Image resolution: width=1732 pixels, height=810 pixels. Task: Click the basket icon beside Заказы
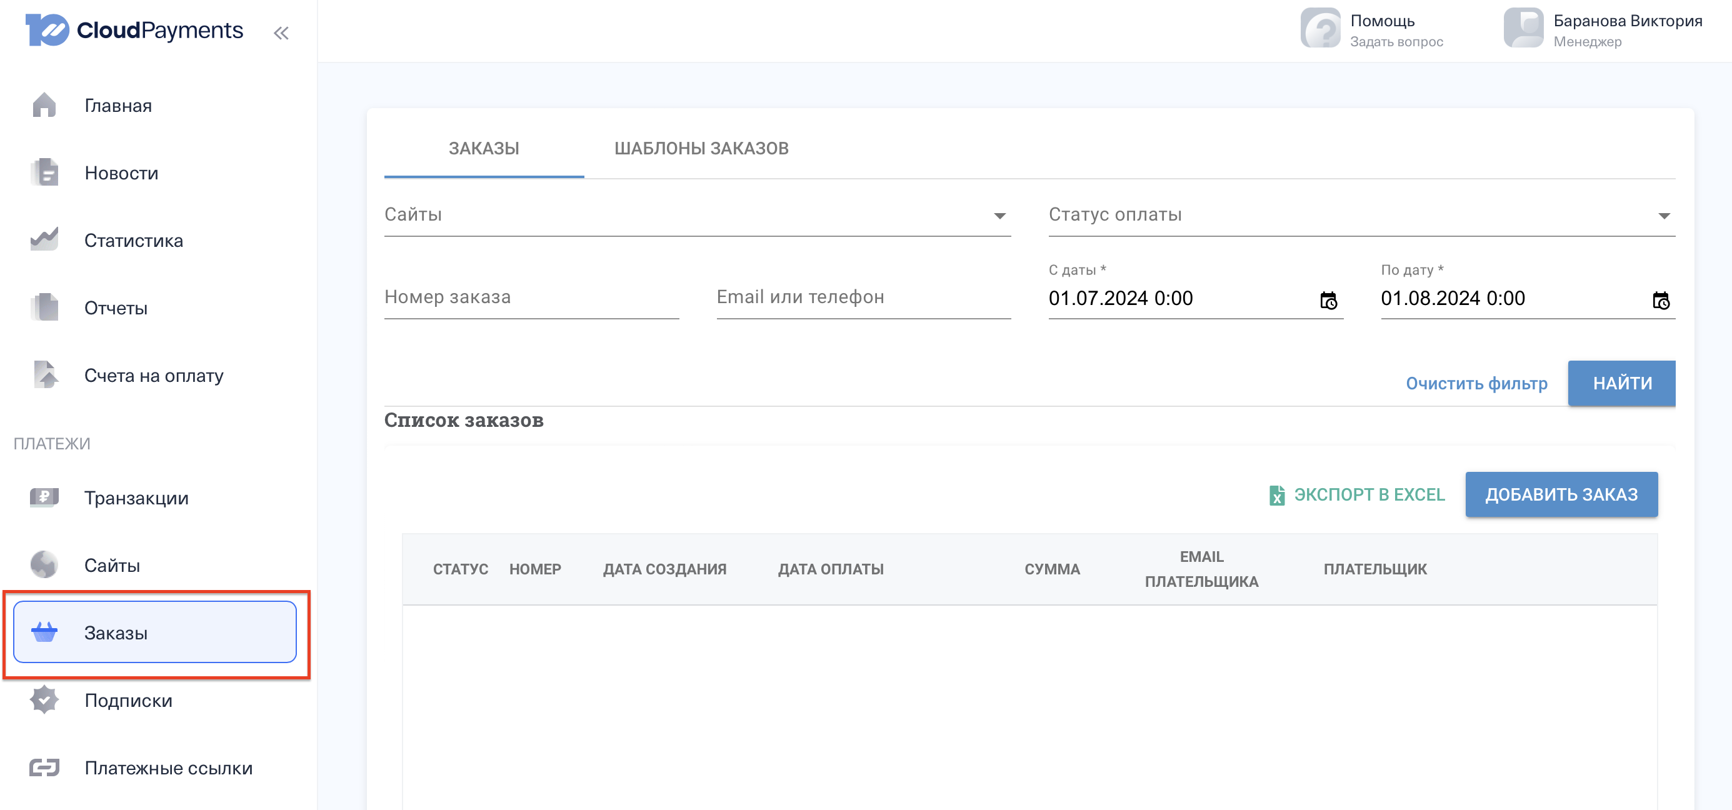[x=44, y=632]
